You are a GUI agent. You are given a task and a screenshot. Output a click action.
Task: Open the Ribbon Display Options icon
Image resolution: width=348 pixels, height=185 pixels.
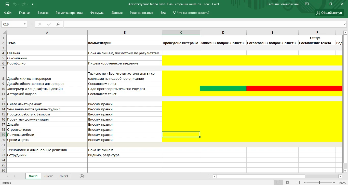[x=307, y=4]
